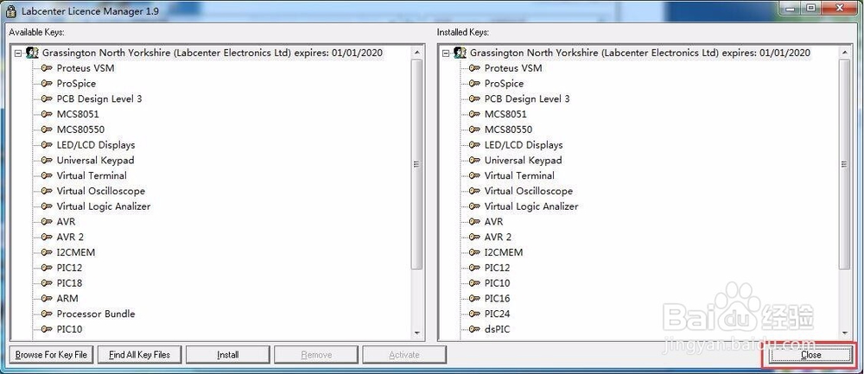This screenshot has height=374, width=864.
Task: Click the Browse For Key File button
Action: coord(51,355)
